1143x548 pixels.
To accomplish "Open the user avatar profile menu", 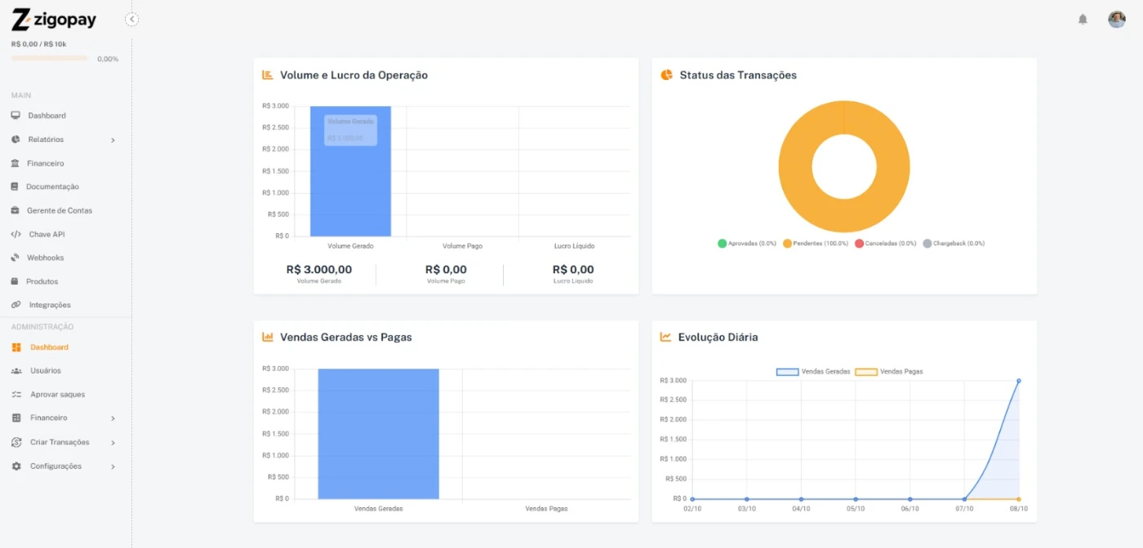I will click(x=1116, y=20).
